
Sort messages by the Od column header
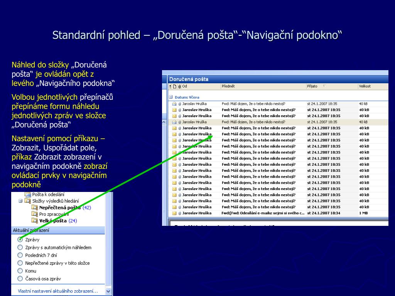(201, 86)
